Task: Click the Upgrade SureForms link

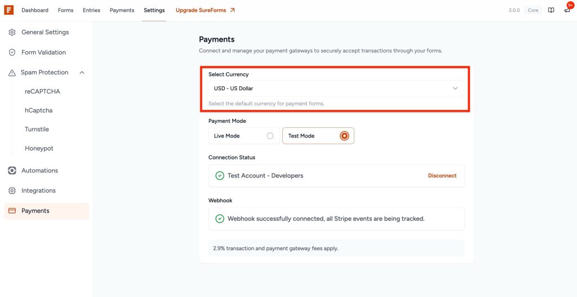Action: [x=205, y=10]
